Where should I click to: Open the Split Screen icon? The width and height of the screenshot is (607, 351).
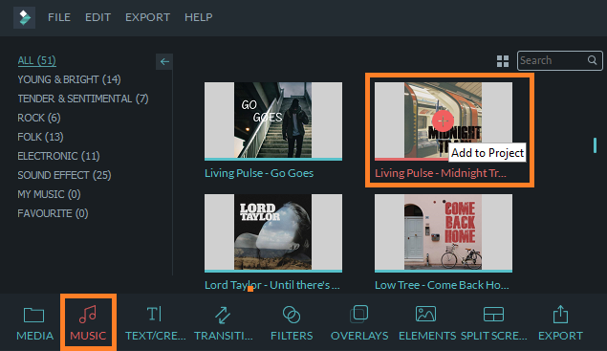[x=493, y=315]
